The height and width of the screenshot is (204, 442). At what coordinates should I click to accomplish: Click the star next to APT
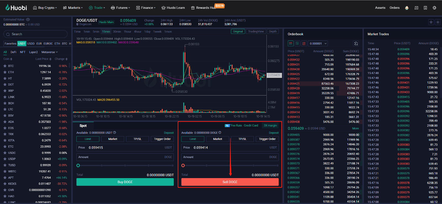tap(5, 178)
